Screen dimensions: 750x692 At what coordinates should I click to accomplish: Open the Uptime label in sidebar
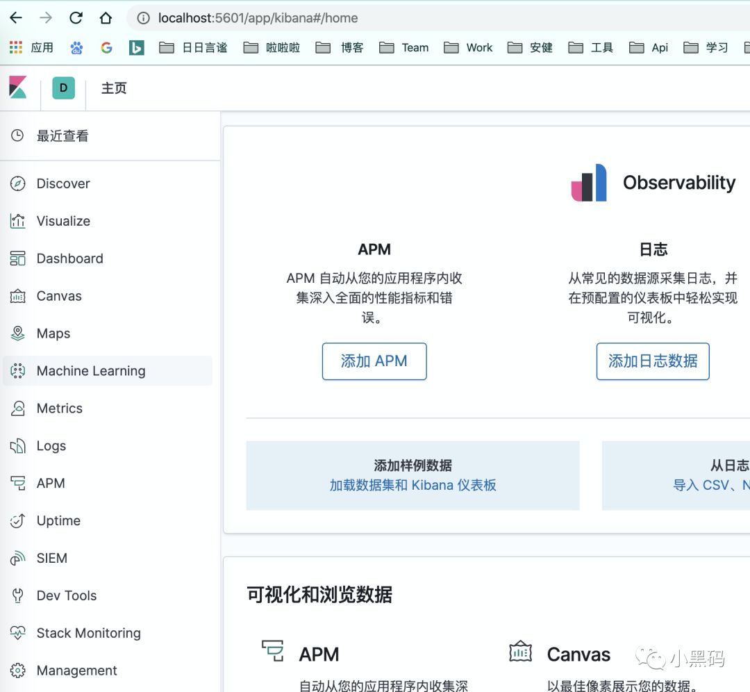coord(58,520)
